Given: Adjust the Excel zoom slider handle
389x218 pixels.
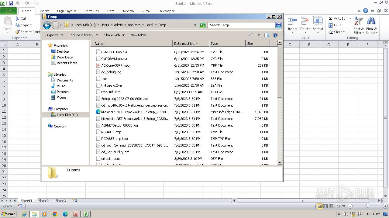Looking at the screenshot, I should tap(368, 206).
